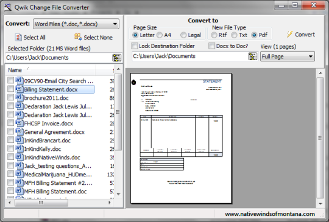
Task: Click file list scroll up arrow
Action: (118, 69)
